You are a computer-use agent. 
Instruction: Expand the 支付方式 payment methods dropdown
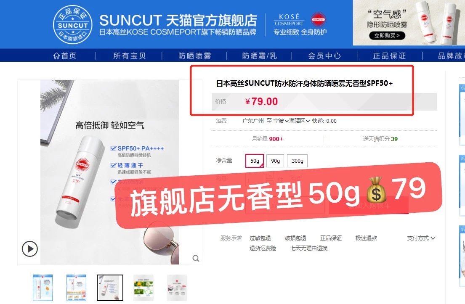pyautogui.click(x=421, y=238)
